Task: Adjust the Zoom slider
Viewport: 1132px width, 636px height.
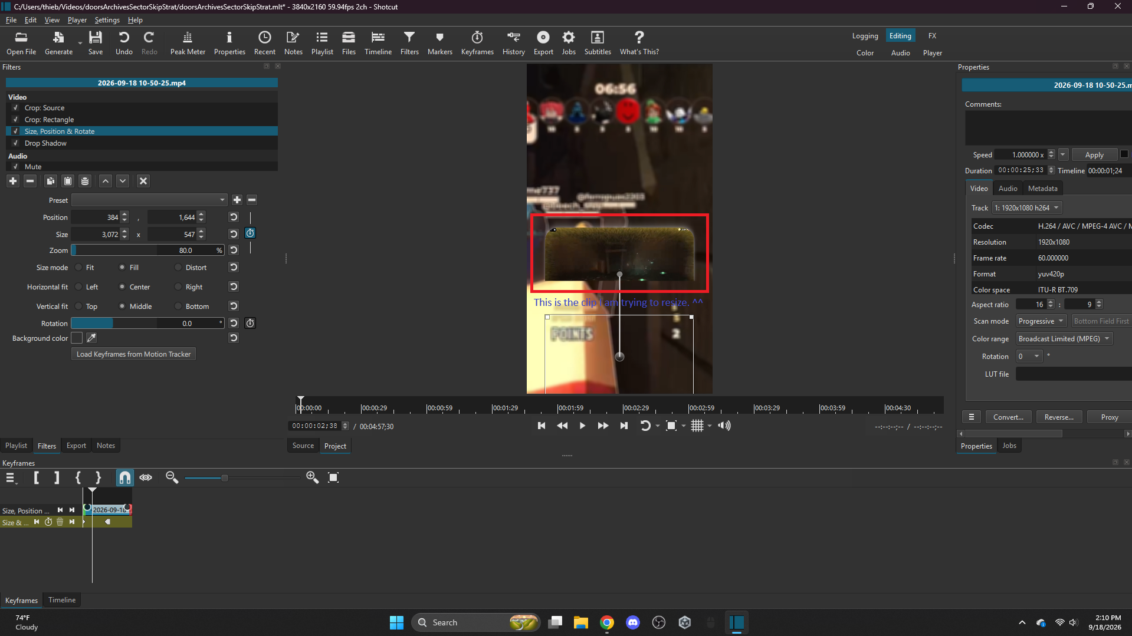Action: click(147, 251)
